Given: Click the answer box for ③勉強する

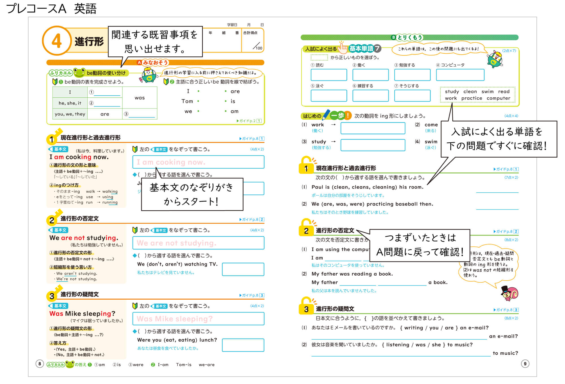Looking at the screenshot, I should coord(412,75).
